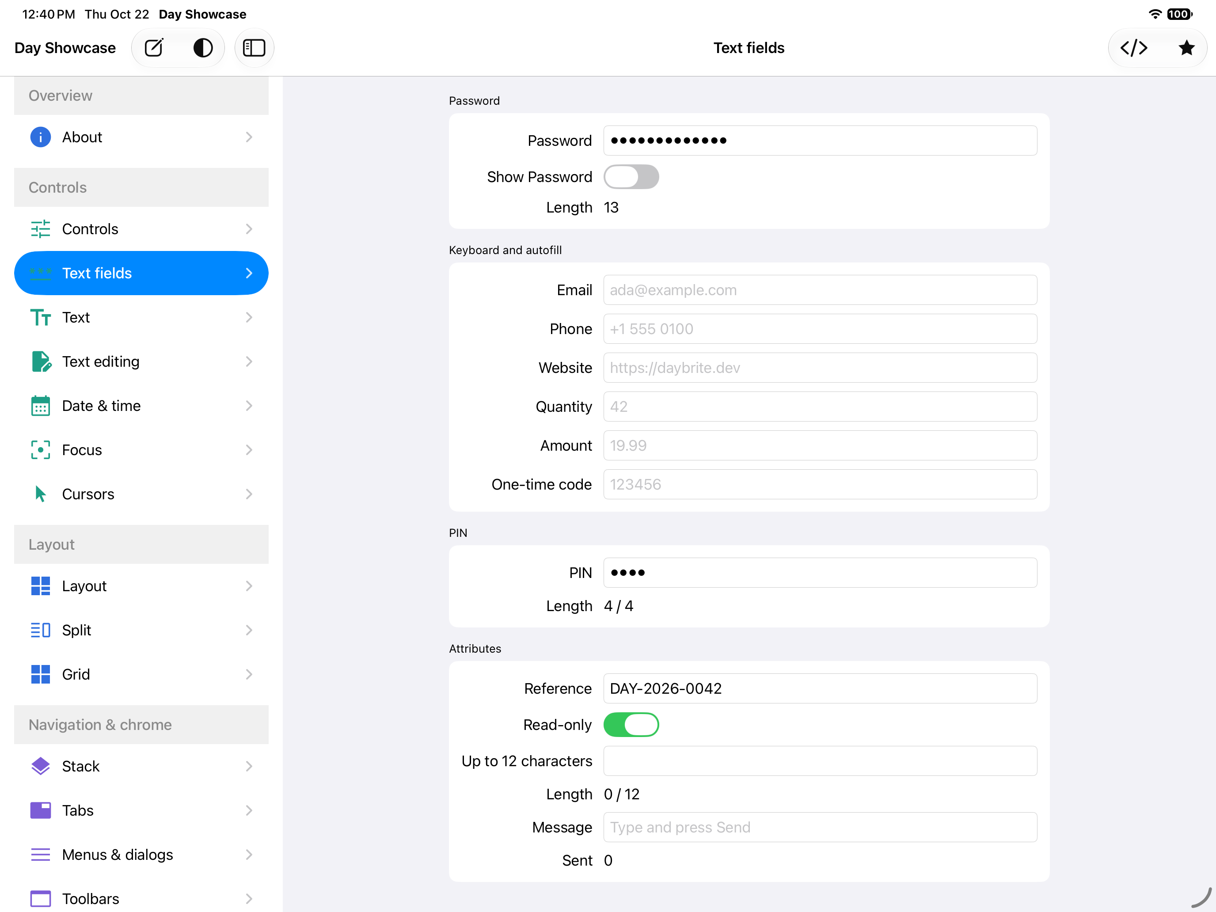Image resolution: width=1216 pixels, height=912 pixels.
Task: Expand Text fields row chevron
Action: coord(249,273)
